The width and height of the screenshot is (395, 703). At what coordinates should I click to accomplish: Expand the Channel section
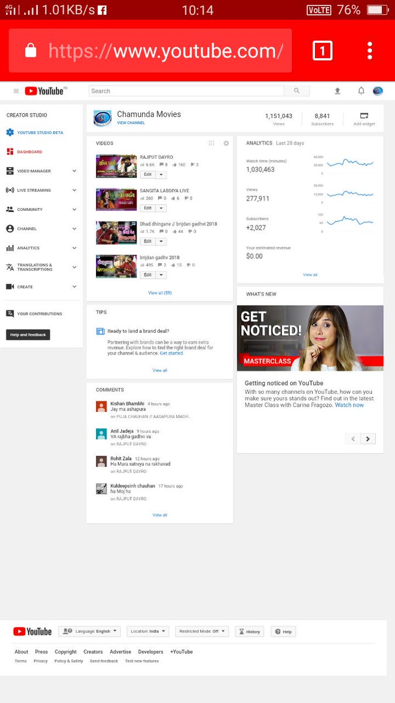tap(74, 228)
